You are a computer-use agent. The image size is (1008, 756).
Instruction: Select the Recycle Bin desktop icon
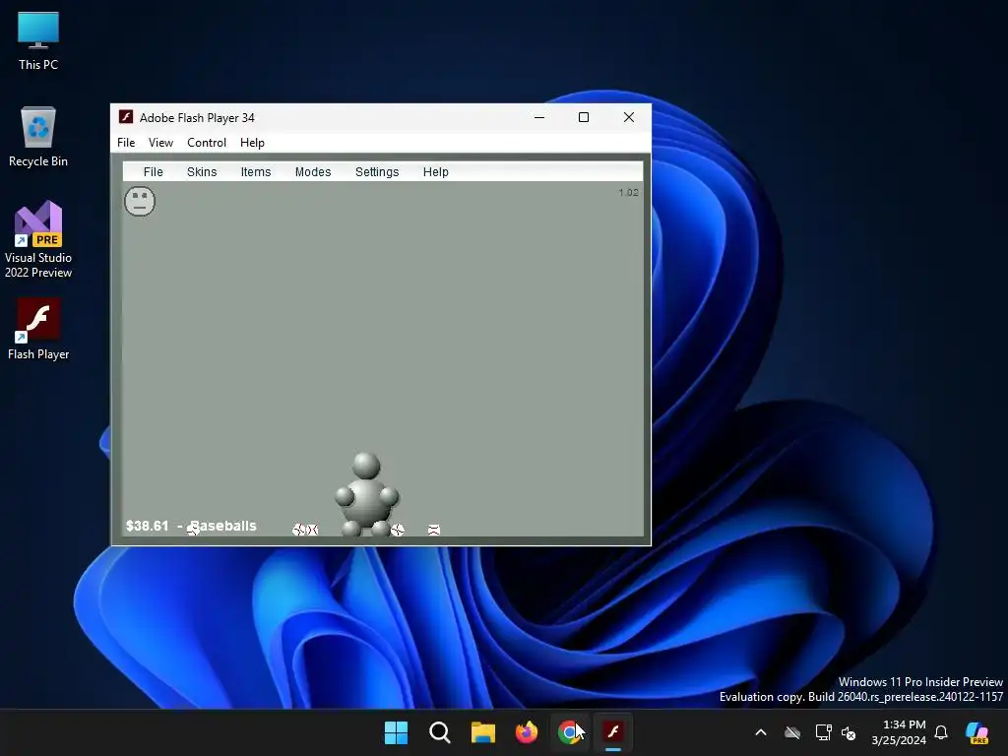38,137
